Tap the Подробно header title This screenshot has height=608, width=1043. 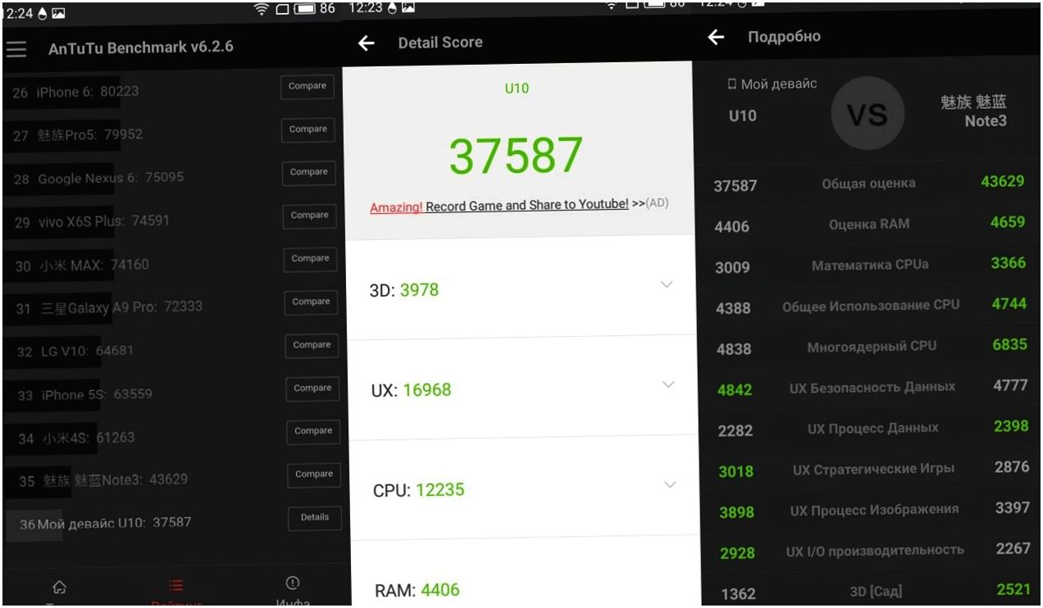[784, 37]
